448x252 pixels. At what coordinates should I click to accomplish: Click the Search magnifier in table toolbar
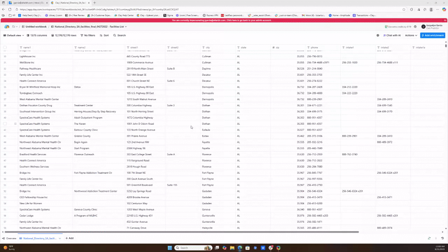coord(119,35)
